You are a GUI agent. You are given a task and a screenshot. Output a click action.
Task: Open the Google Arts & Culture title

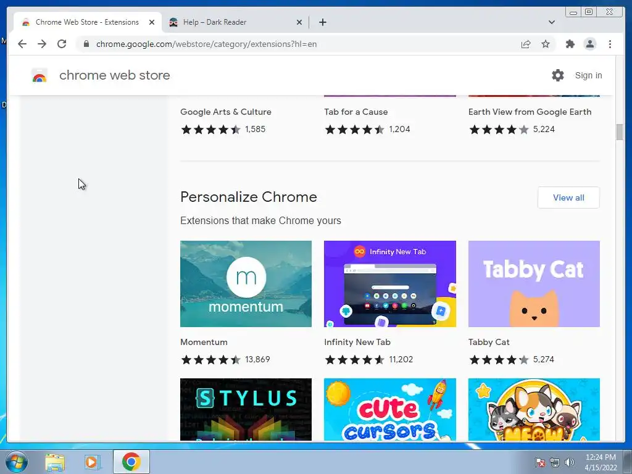point(226,112)
